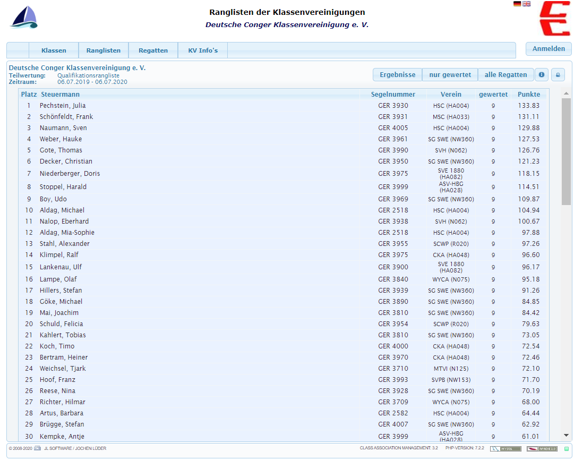Click the table scrollbar up arrow
Screen dimensions: 574x460
coord(567,93)
